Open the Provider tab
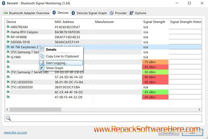This screenshot has width=208, height=139. 118,13
